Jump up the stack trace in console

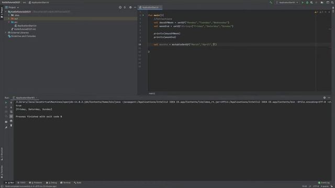11,102
